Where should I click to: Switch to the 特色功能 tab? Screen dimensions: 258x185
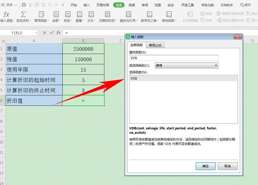[208, 5]
